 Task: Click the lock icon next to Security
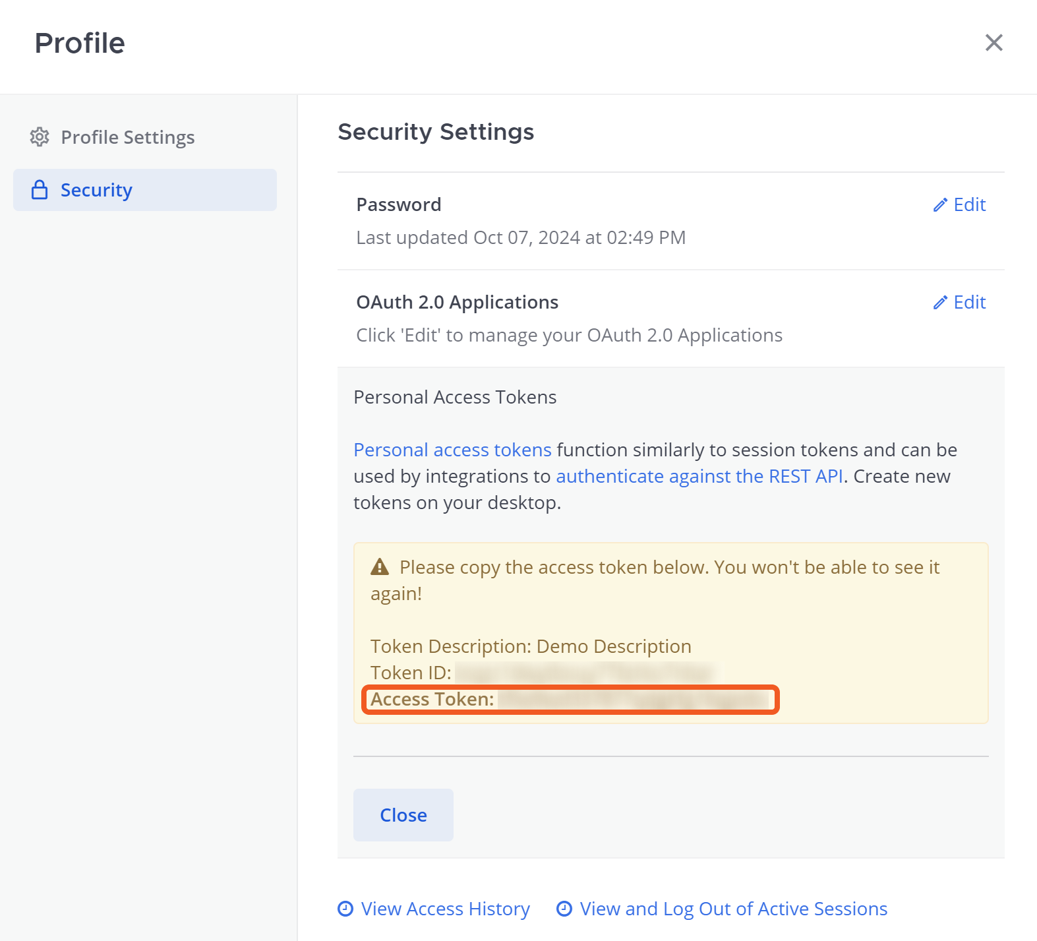(40, 190)
